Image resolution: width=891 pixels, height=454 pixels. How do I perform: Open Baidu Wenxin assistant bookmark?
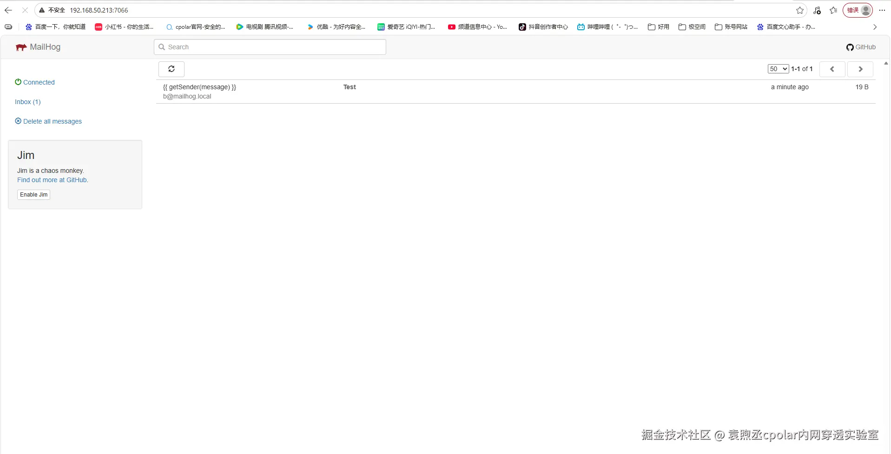point(786,27)
